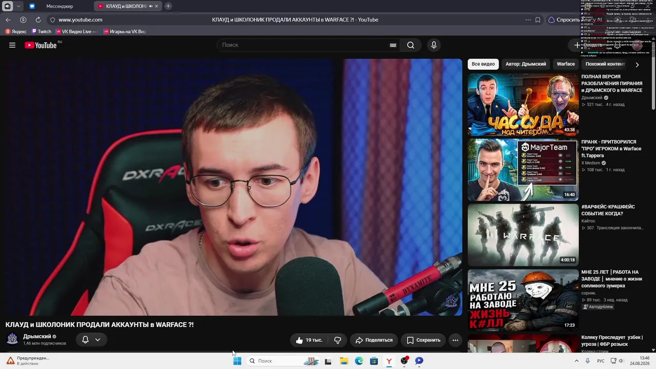
Task: Show hidden system tray icons
Action: [x=577, y=361]
